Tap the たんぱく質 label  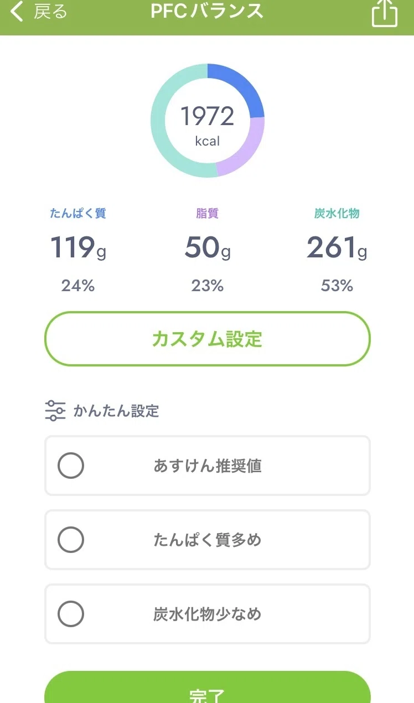coord(77,213)
